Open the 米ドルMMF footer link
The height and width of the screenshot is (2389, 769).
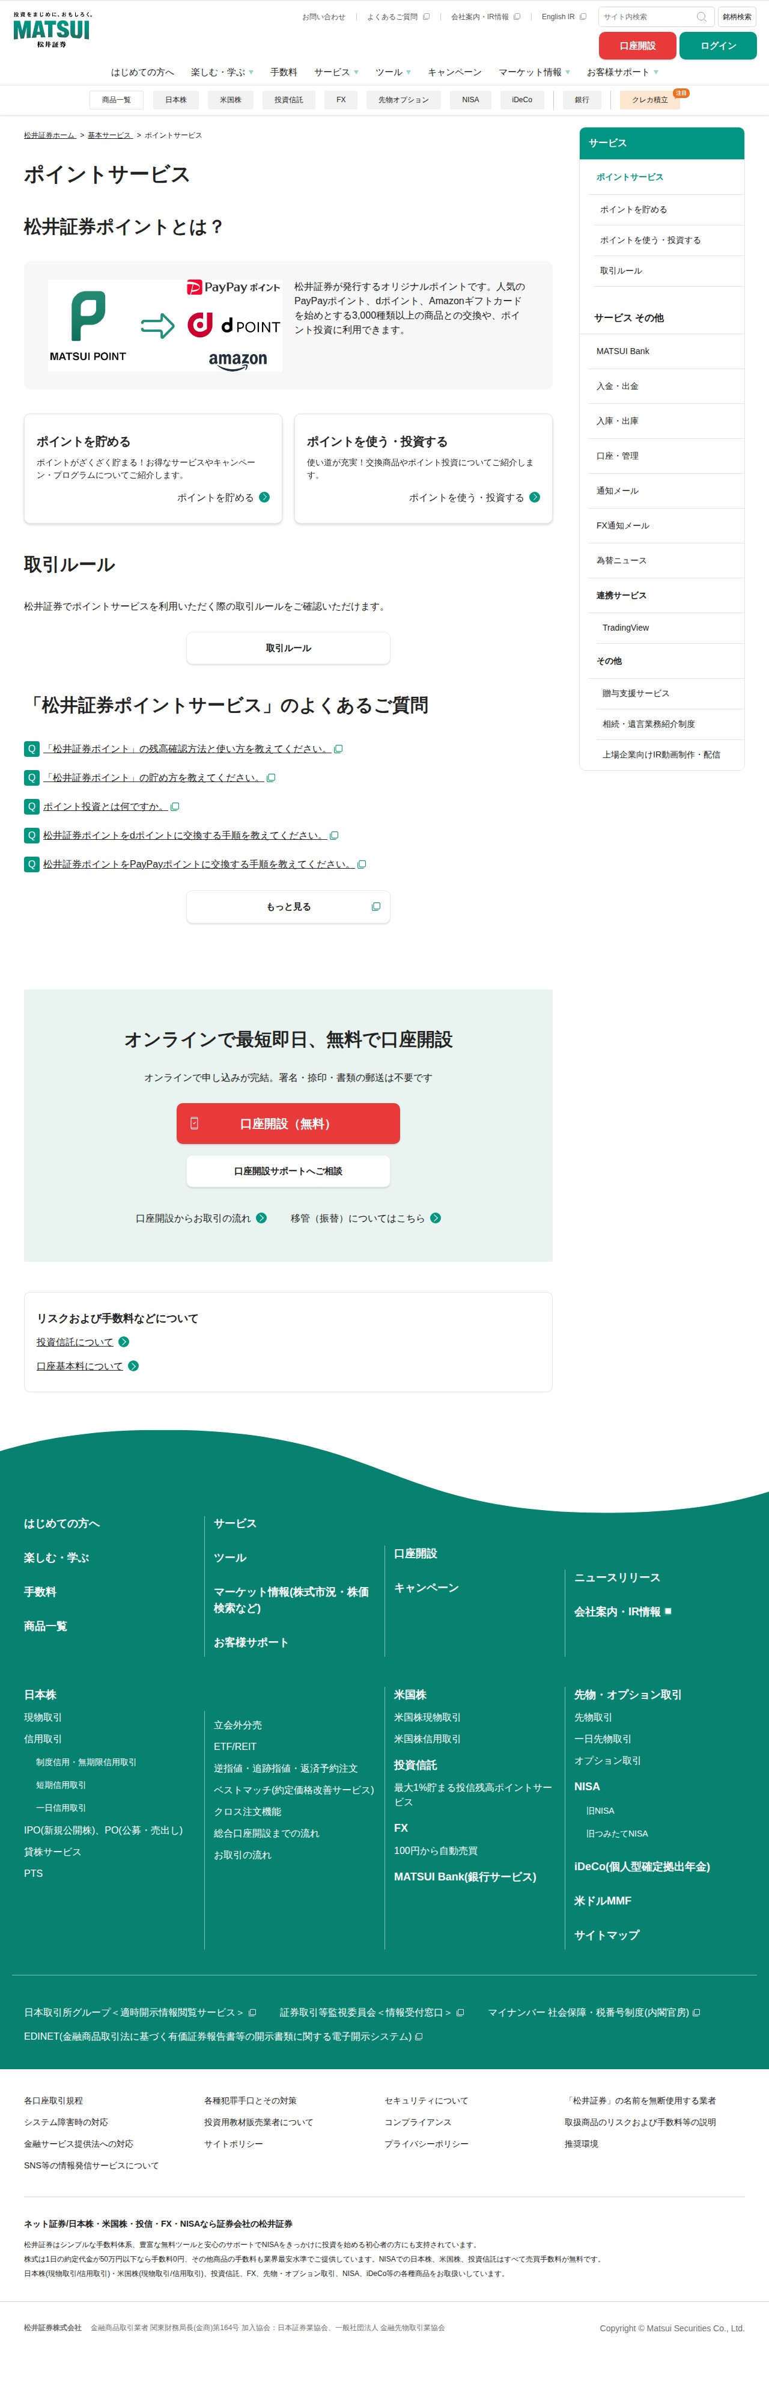tap(603, 1900)
